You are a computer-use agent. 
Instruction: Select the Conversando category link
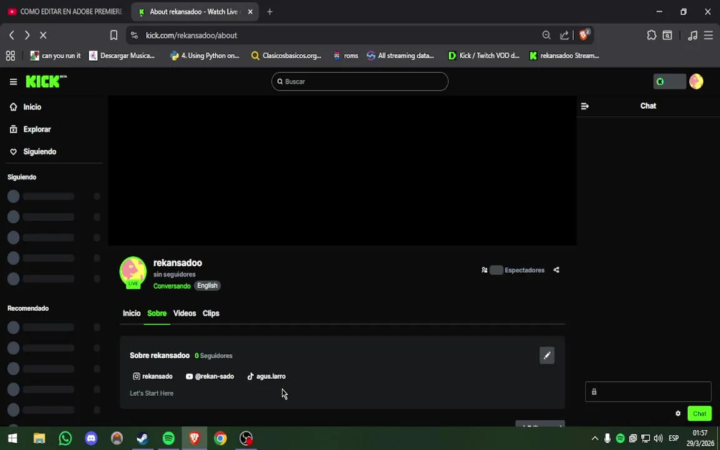[172, 286]
